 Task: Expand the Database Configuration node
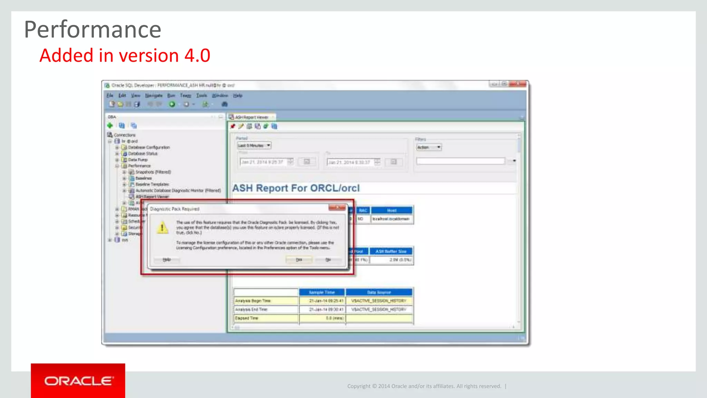click(117, 148)
